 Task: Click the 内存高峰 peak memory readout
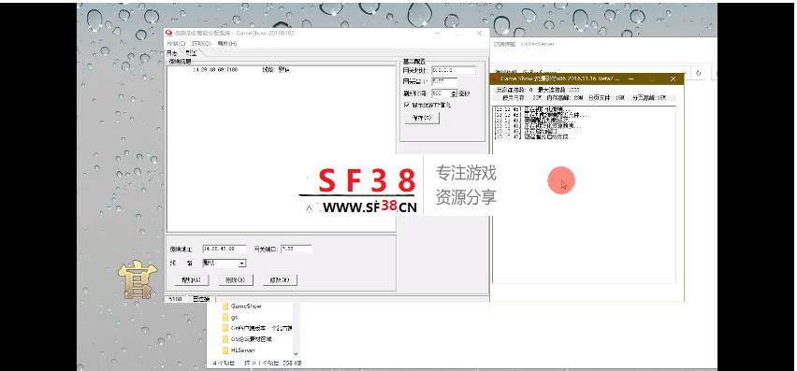(565, 97)
